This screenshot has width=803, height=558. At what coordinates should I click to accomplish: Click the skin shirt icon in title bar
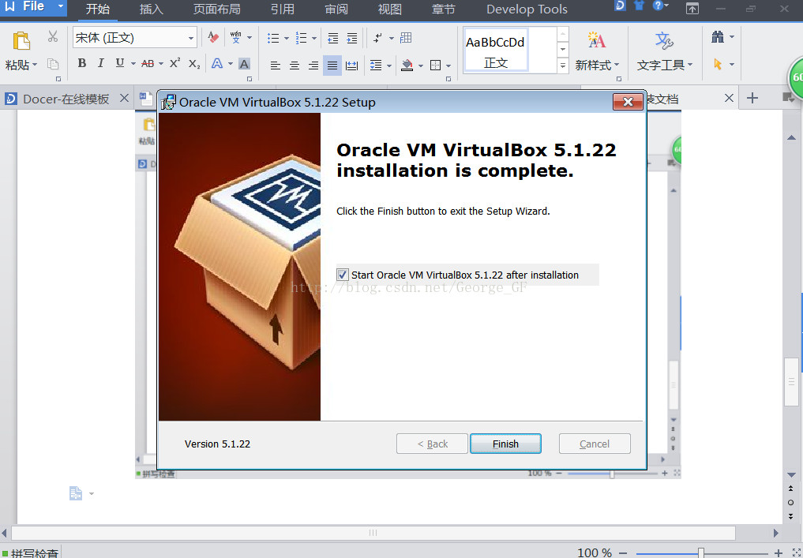pyautogui.click(x=639, y=6)
